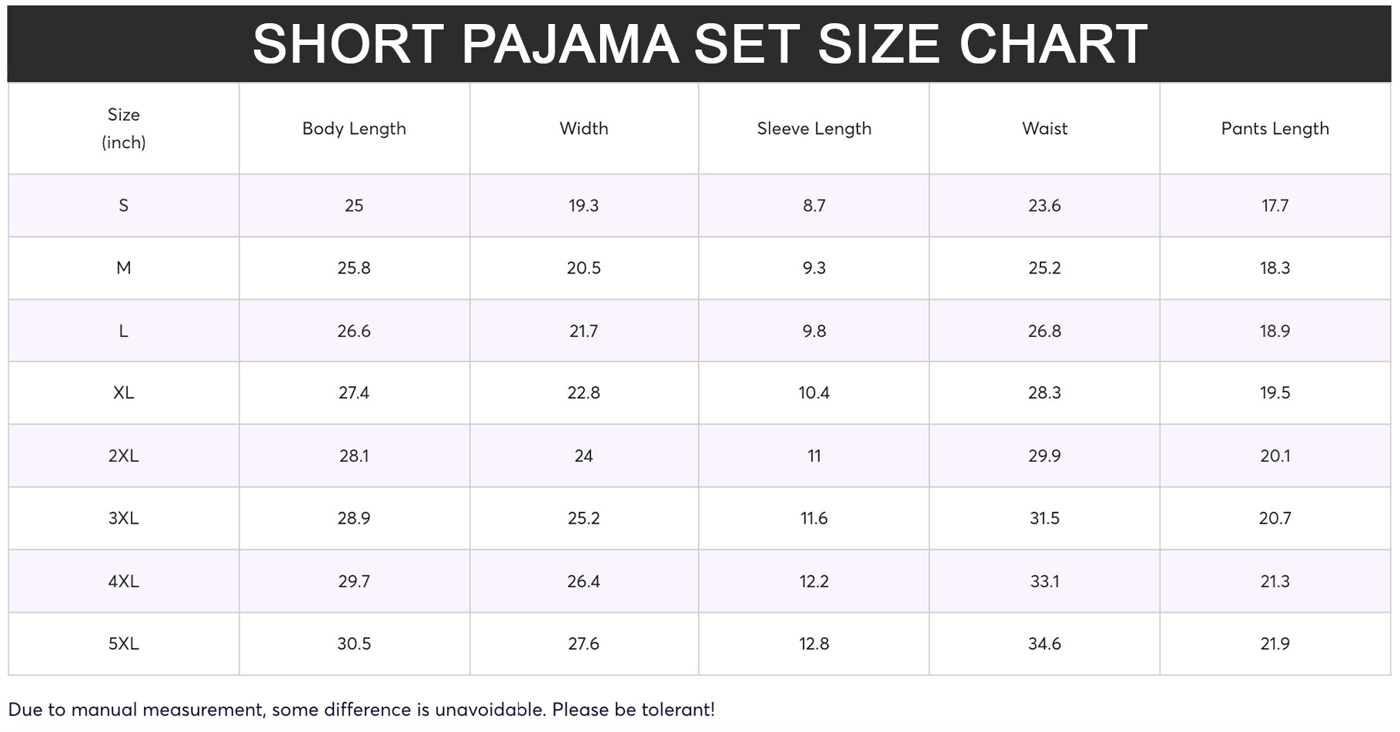
Task: Click the '5XL' size row label
Action: tap(124, 644)
